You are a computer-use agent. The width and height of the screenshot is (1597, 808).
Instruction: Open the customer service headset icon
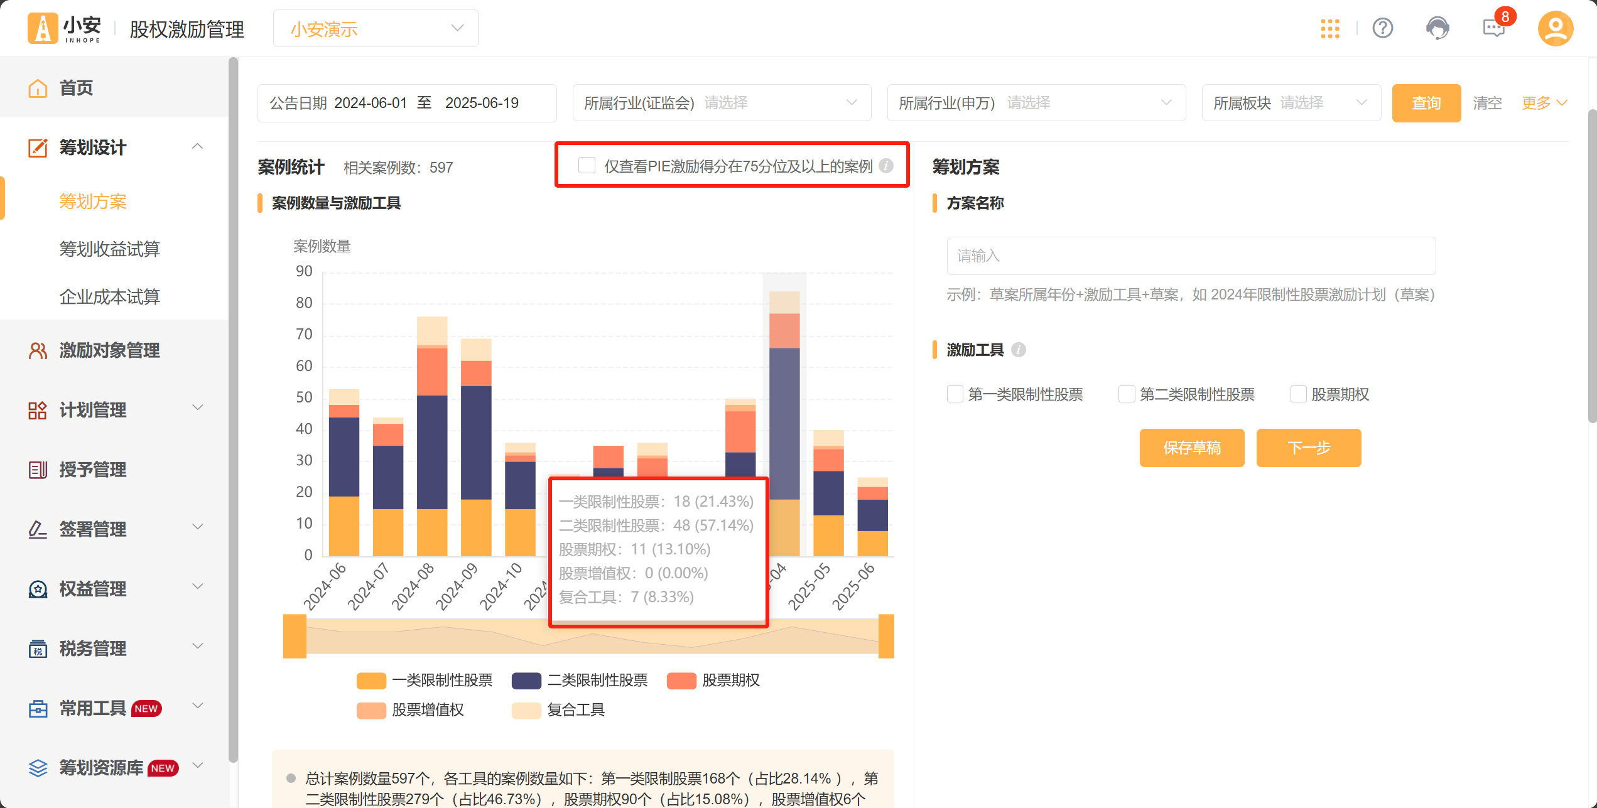[x=1437, y=28]
